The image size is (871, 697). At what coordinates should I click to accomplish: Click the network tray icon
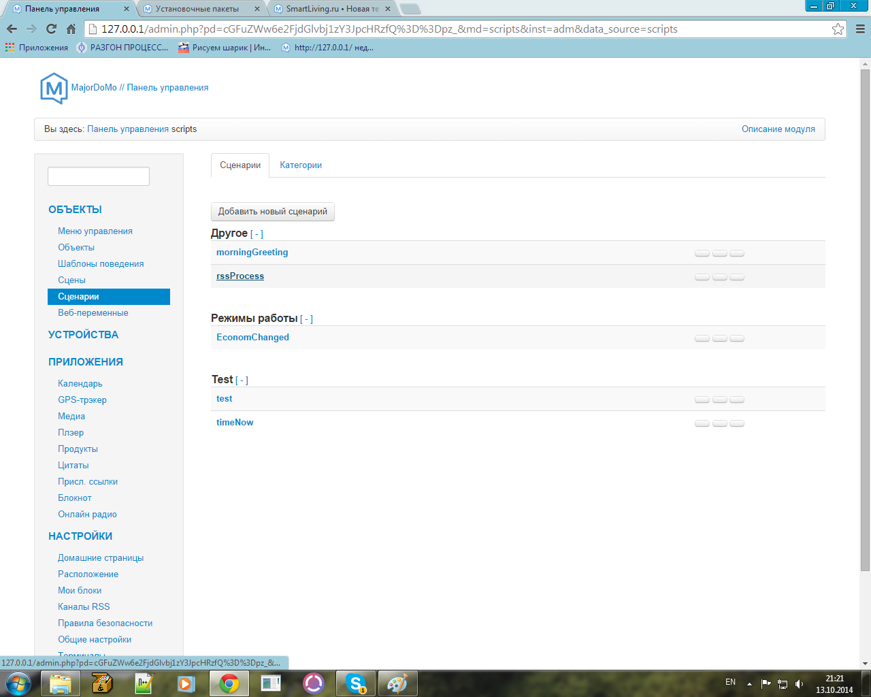783,683
